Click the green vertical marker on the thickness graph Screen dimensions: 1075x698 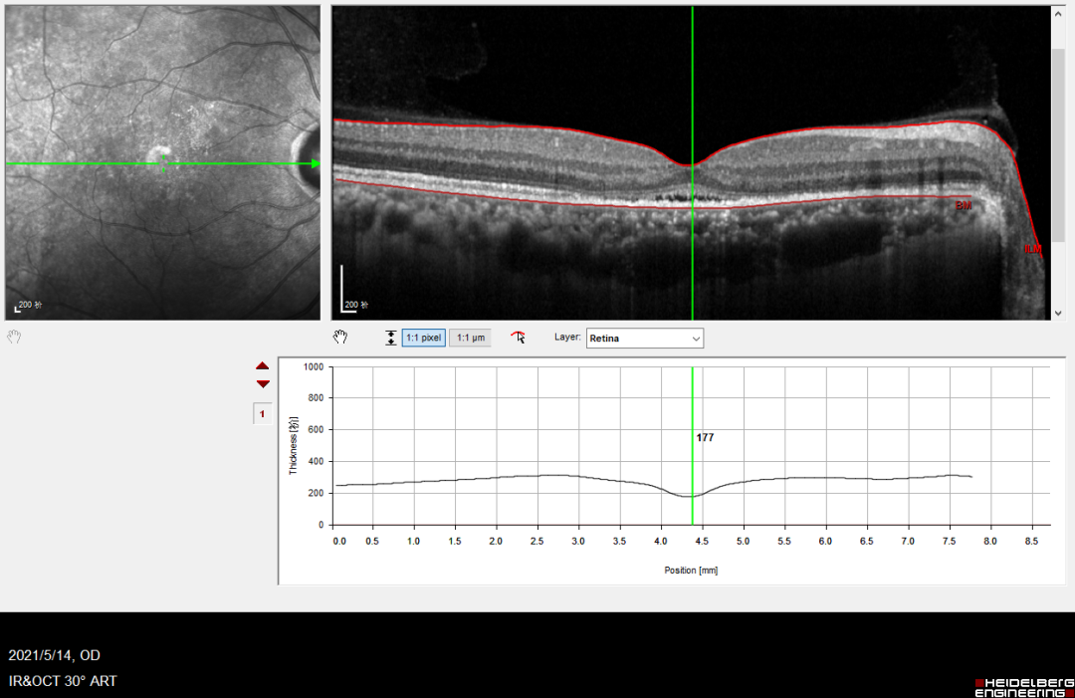click(x=693, y=446)
